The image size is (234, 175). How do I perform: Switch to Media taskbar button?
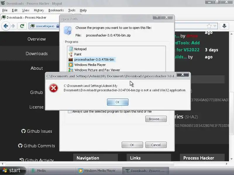coord(51,171)
